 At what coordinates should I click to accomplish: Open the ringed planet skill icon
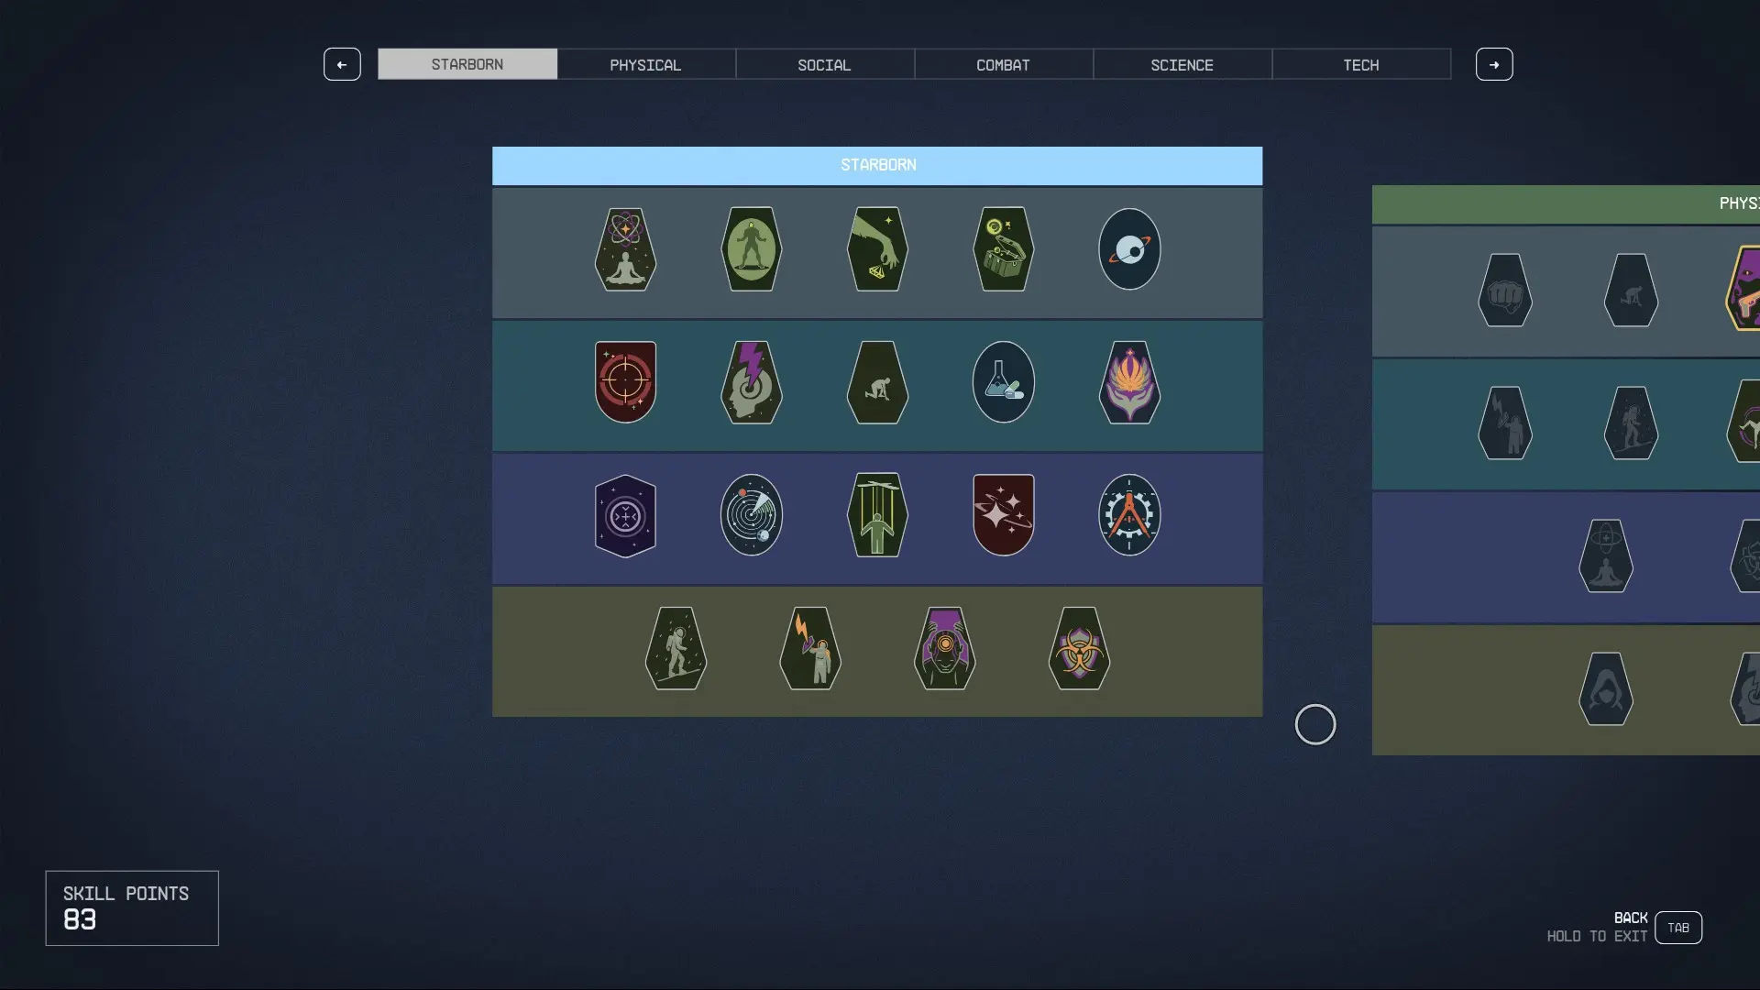pyautogui.click(x=1129, y=249)
